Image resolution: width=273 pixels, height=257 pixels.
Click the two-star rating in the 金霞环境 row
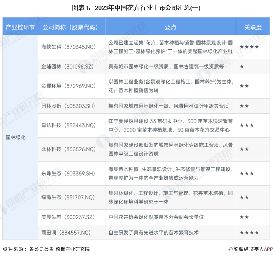click(x=244, y=86)
